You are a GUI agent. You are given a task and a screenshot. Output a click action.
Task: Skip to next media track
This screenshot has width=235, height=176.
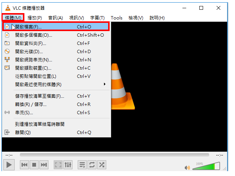[44, 165]
